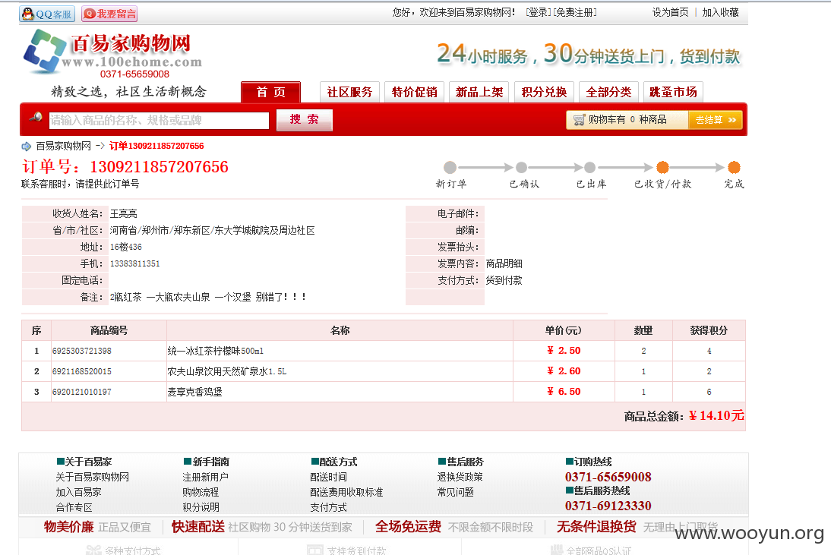
Task: Click the 24小时服务 banner
Action: point(588,54)
